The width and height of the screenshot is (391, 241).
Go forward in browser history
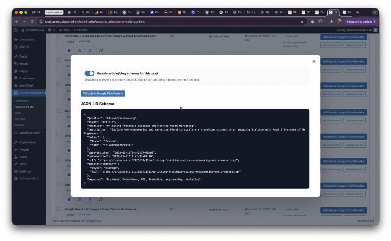[24, 21]
